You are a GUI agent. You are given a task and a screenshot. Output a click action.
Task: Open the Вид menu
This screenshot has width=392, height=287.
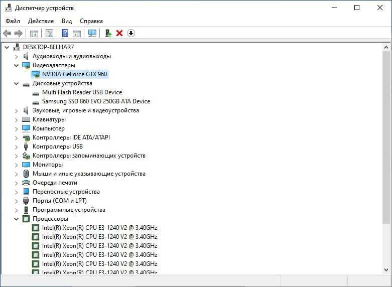click(67, 21)
